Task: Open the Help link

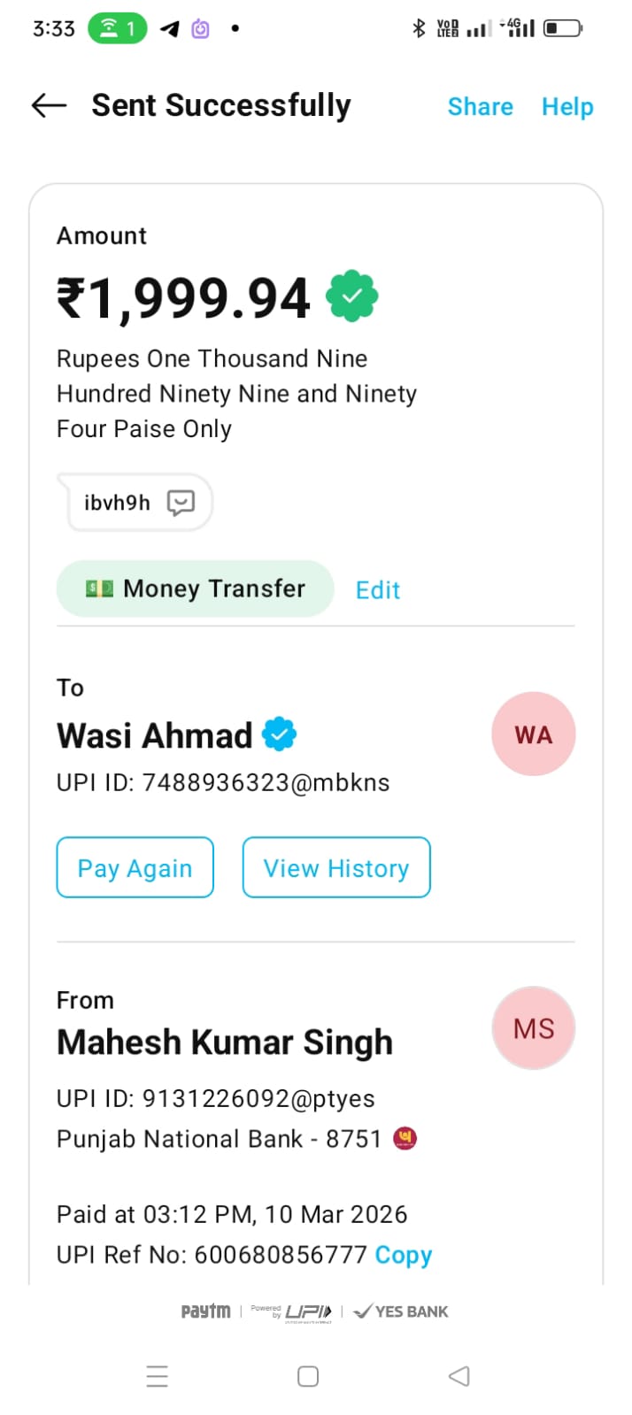Action: coord(567,107)
